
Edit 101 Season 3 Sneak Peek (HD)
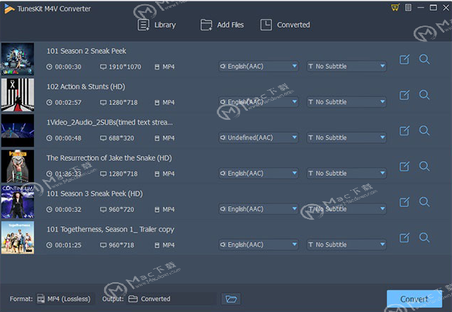(x=404, y=202)
